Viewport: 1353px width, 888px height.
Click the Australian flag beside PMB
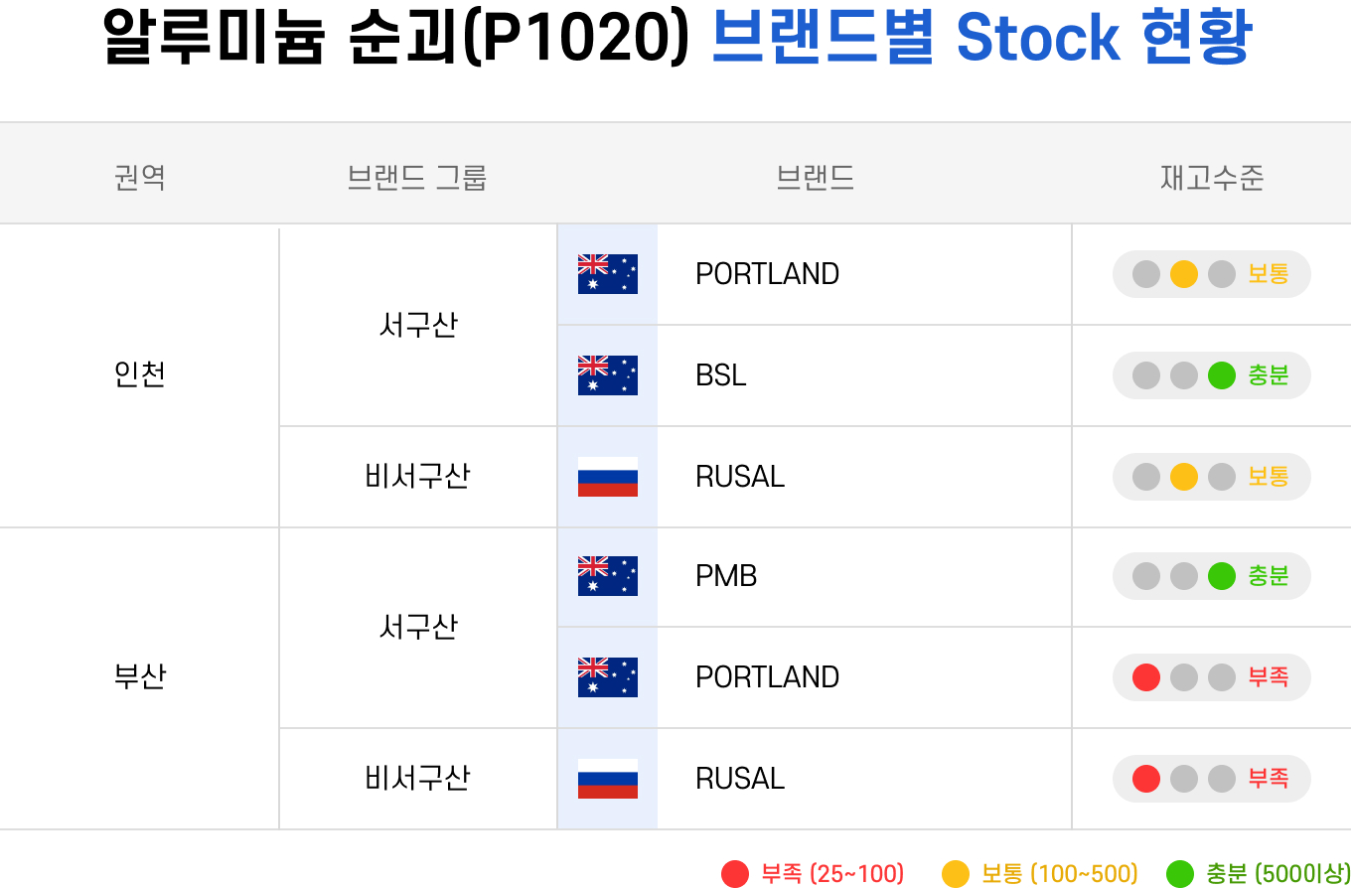click(x=607, y=576)
